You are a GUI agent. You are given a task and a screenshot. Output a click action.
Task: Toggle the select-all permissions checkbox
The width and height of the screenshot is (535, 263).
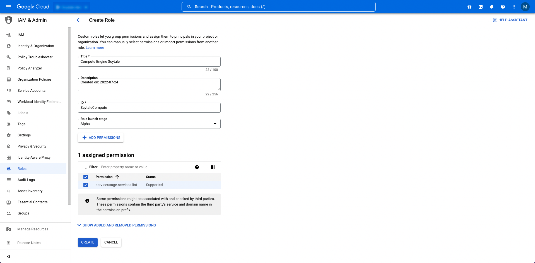(x=86, y=177)
